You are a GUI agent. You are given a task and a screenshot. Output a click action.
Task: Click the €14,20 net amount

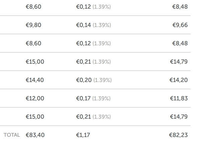(179, 80)
